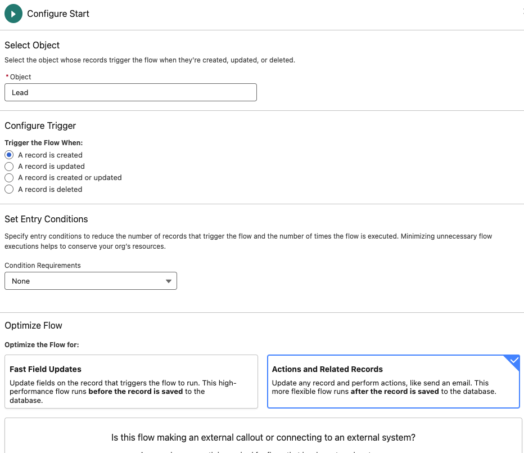
Task: Select the Actions and Related Records card
Action: pyautogui.click(x=393, y=381)
